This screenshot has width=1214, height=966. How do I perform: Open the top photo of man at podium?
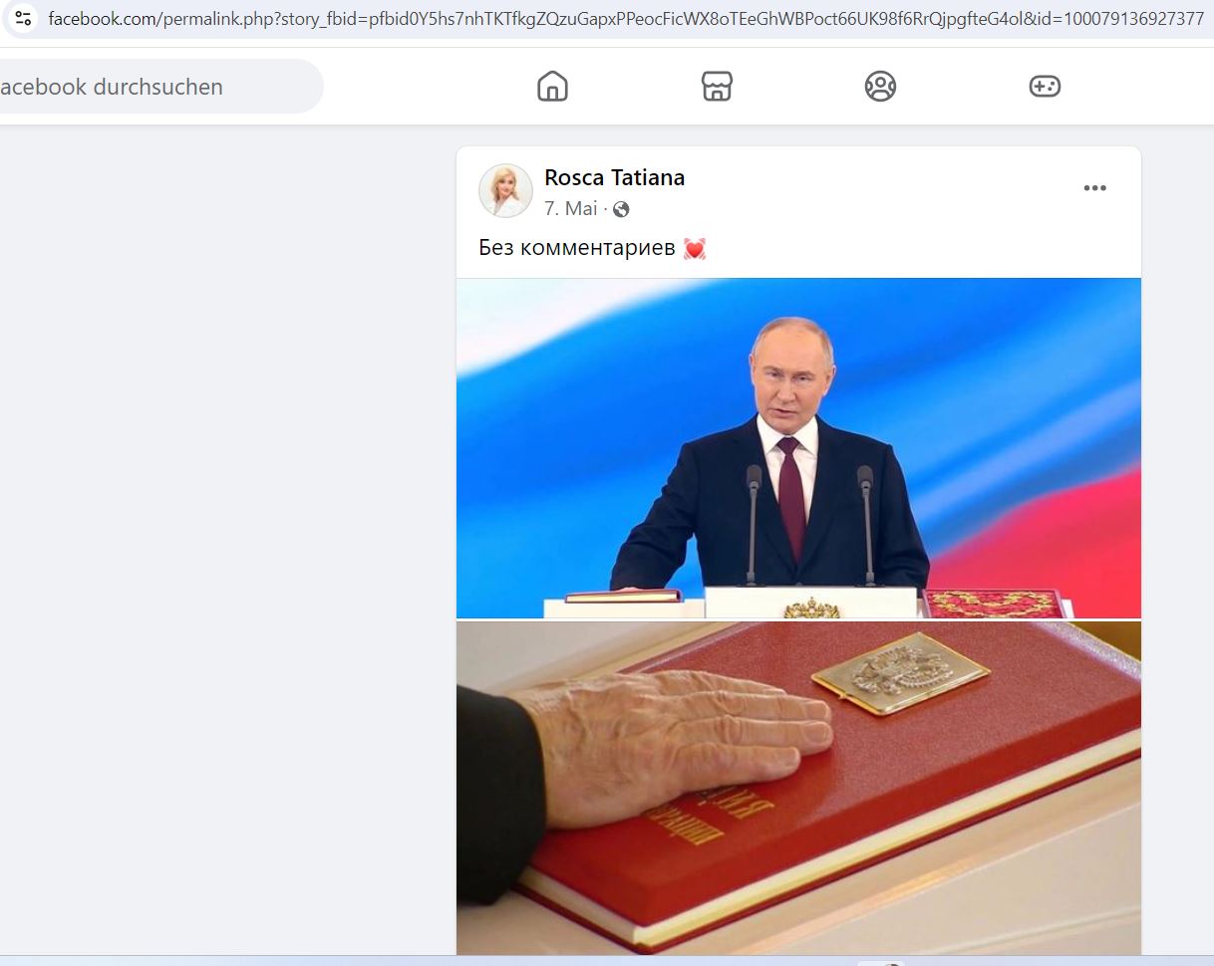[798, 448]
